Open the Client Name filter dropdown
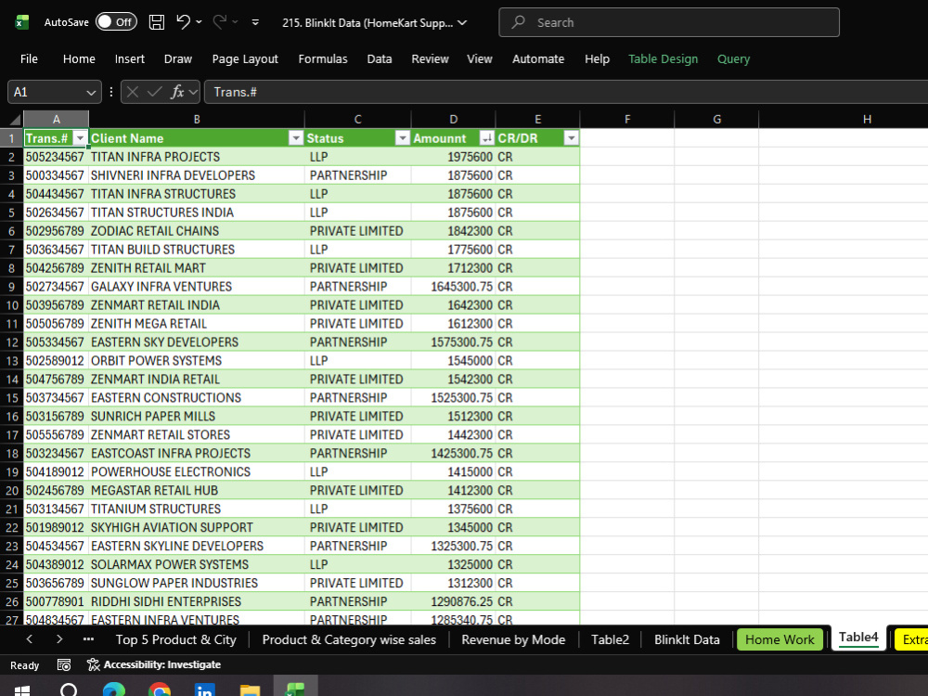 point(296,138)
